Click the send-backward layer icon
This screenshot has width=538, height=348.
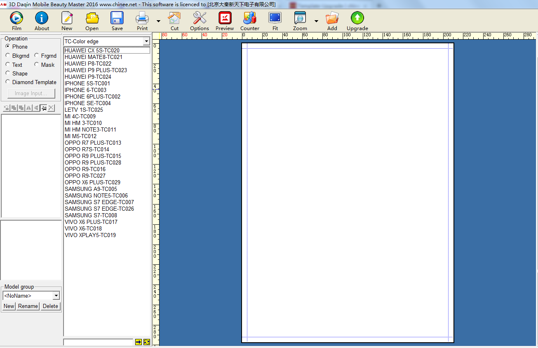[x=21, y=108]
